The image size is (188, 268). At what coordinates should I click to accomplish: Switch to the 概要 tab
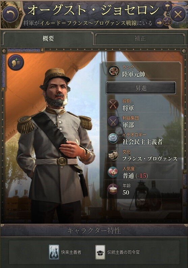[x=48, y=39]
